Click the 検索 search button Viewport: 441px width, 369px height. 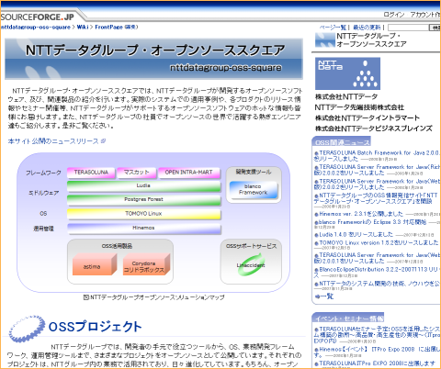pyautogui.click(x=435, y=28)
